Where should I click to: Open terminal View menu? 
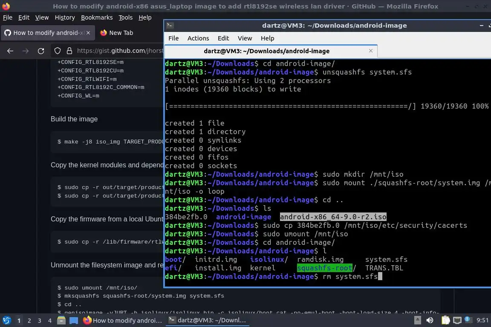tap(245, 38)
